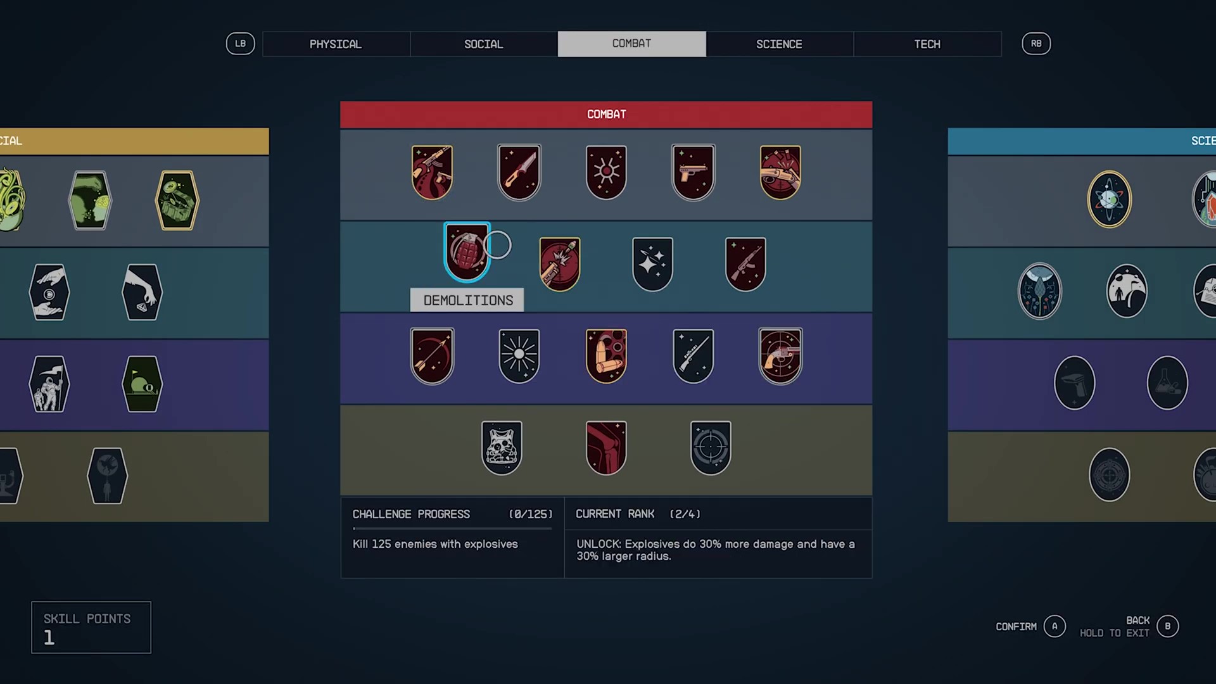Choose the astronaut flag Leadership skill icon

pos(49,384)
